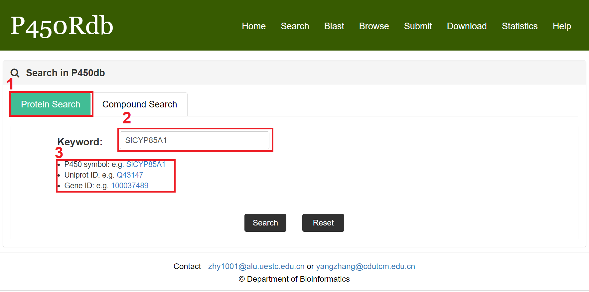Open the Statistics navigation item
The image size is (589, 292).
(x=520, y=26)
